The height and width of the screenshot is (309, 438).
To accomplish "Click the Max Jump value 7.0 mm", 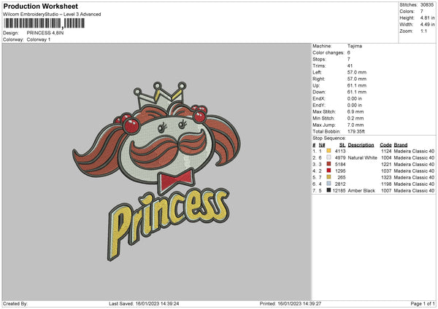I will click(356, 125).
